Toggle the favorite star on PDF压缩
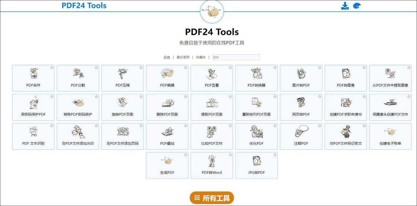The height and width of the screenshot is (206, 417). pos(141,68)
